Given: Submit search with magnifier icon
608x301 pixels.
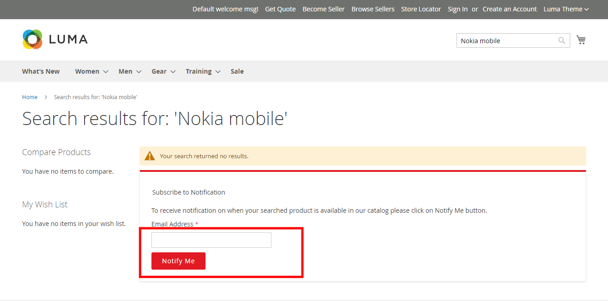Looking at the screenshot, I should 562,40.
